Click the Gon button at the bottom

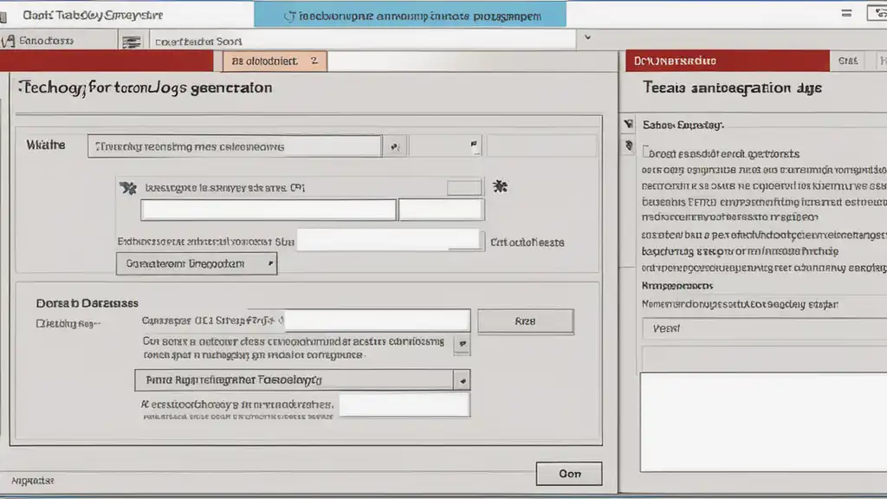click(569, 474)
